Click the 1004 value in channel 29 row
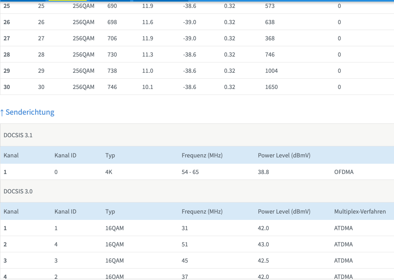 point(271,71)
